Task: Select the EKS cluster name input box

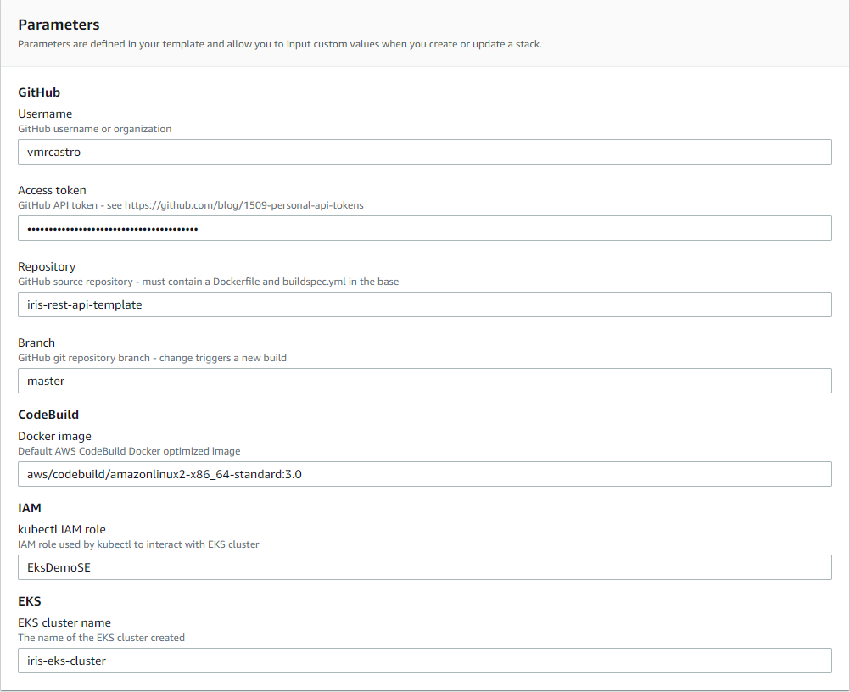Action: tap(424, 661)
